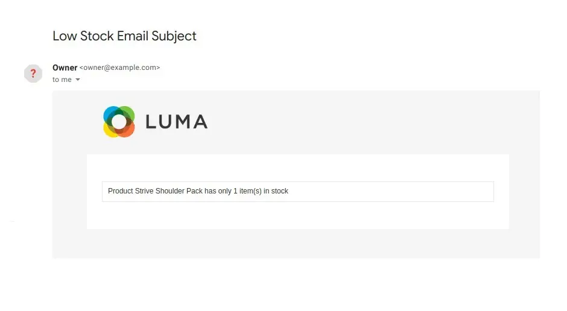Select the green petal of Luma logo
This screenshot has width=567, height=311.
(128, 112)
